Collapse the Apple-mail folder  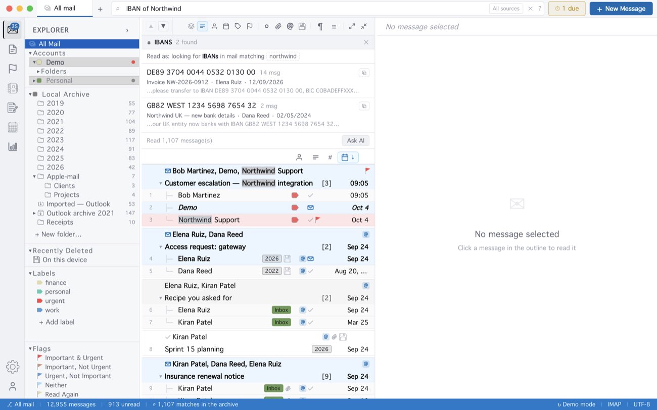[x=34, y=176]
